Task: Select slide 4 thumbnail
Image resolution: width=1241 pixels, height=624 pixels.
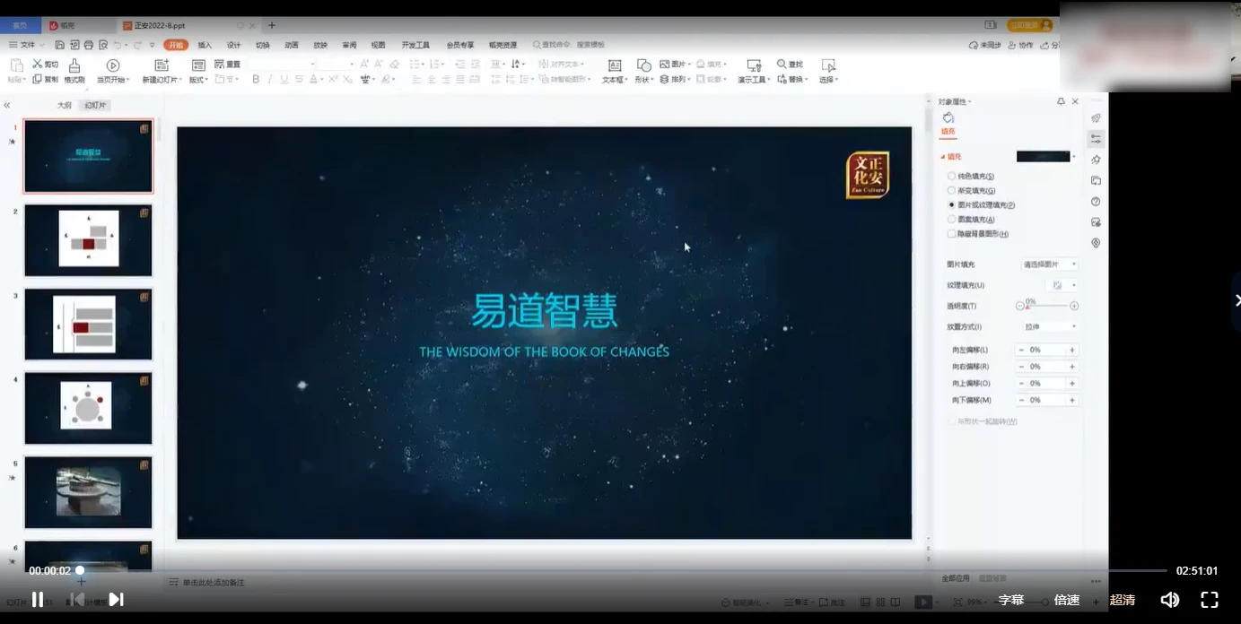Action: tap(88, 408)
